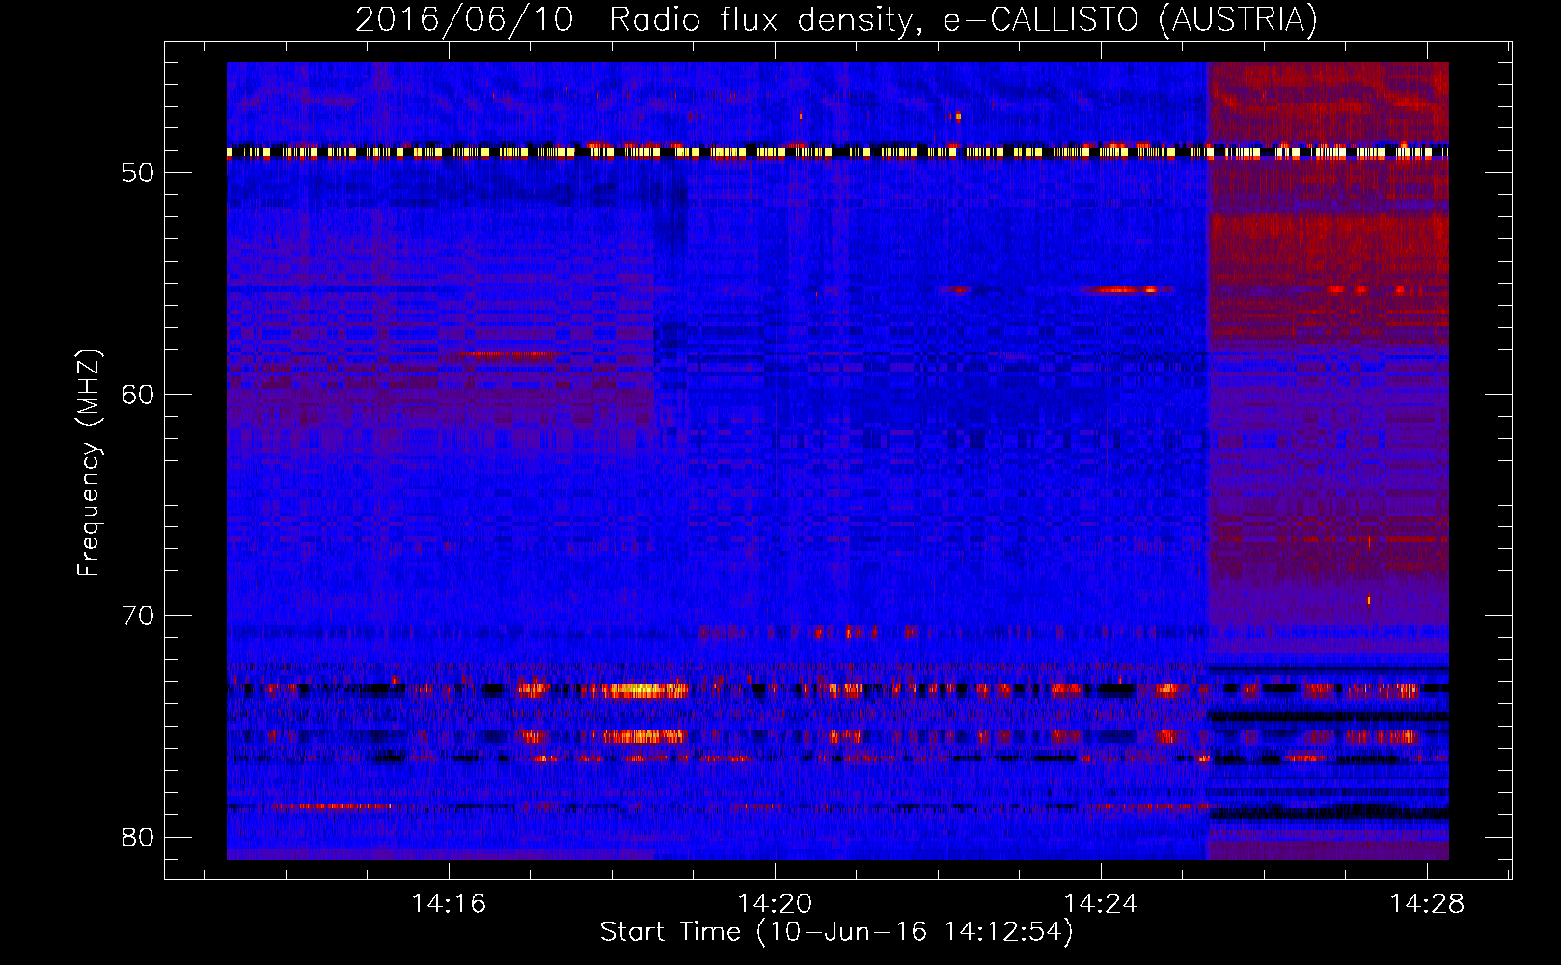Screen dimensions: 1561x965
Task: Click the 50 frequency tick label
Action: click(138, 173)
